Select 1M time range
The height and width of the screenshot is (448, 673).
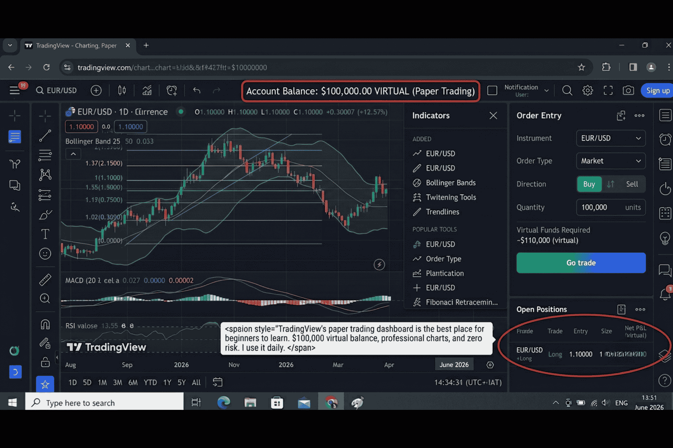102,383
